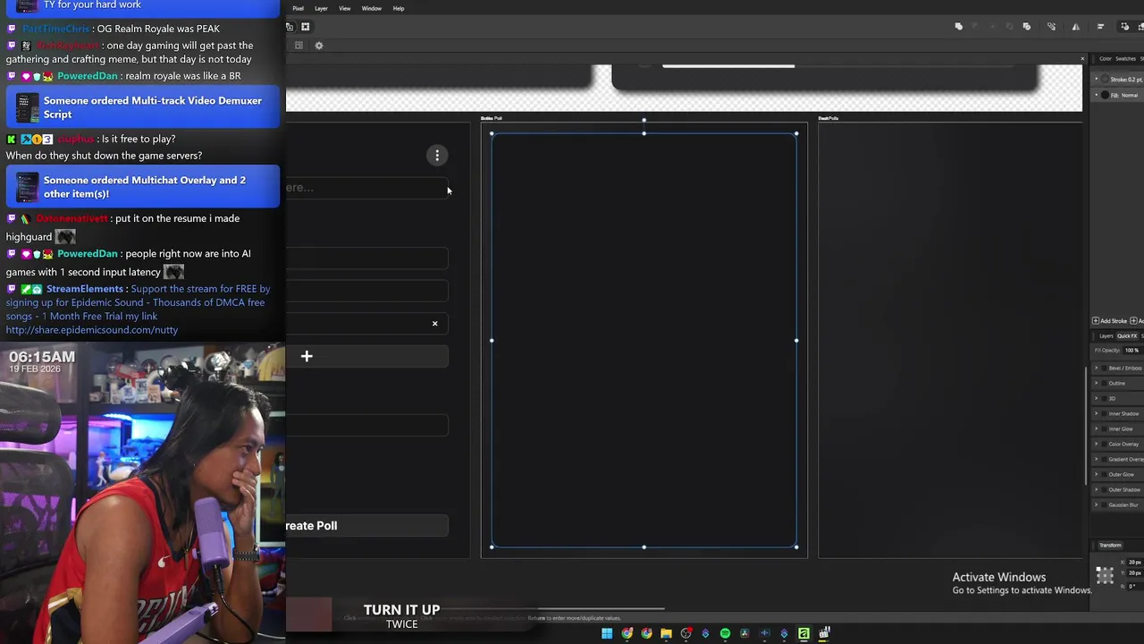Switch to the Layers tab

point(1106,336)
